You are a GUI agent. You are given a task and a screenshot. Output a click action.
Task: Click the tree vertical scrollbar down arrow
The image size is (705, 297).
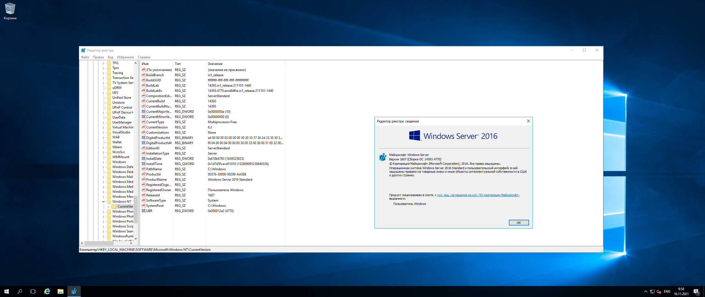pos(135,239)
